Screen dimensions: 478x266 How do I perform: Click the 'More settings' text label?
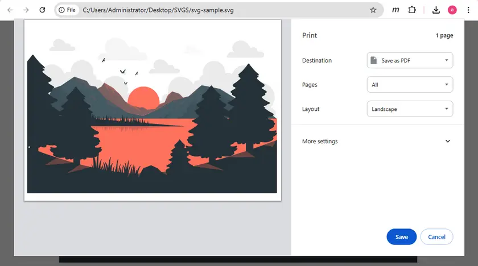pyautogui.click(x=320, y=142)
